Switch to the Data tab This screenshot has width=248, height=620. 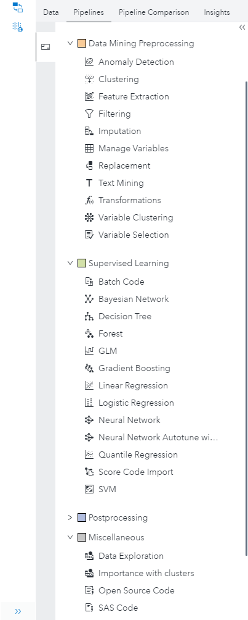[51, 12]
